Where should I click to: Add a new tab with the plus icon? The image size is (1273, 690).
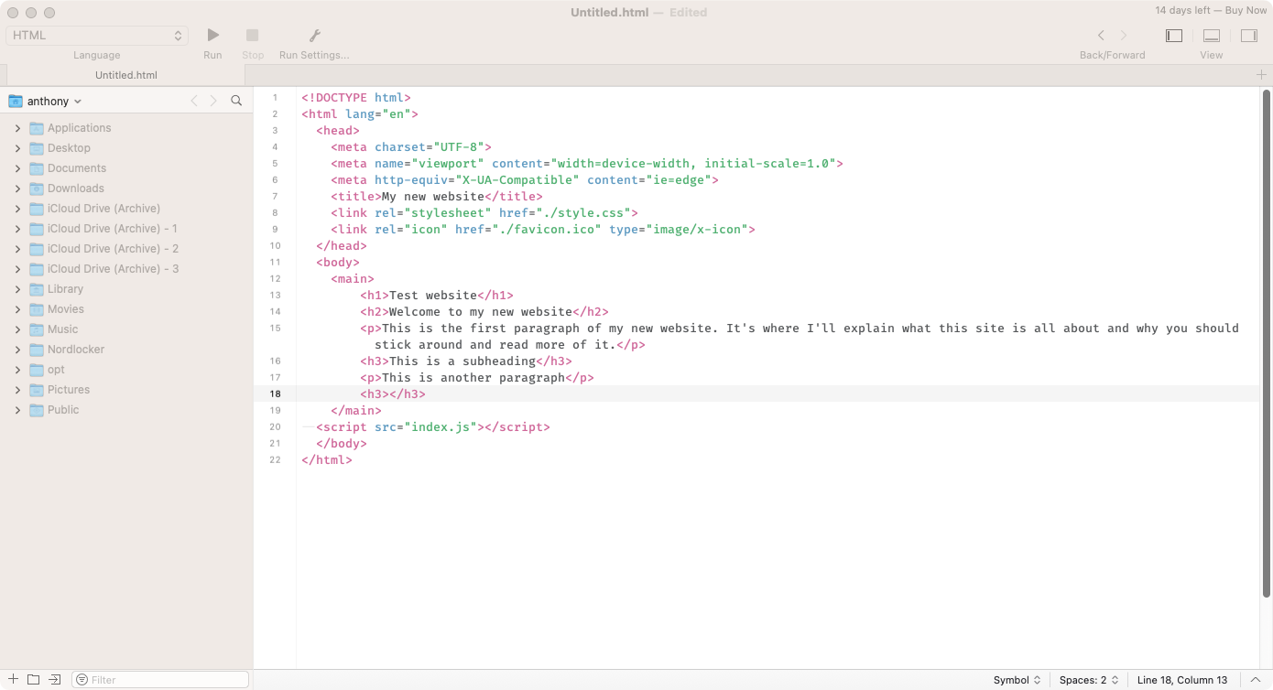point(1261,75)
